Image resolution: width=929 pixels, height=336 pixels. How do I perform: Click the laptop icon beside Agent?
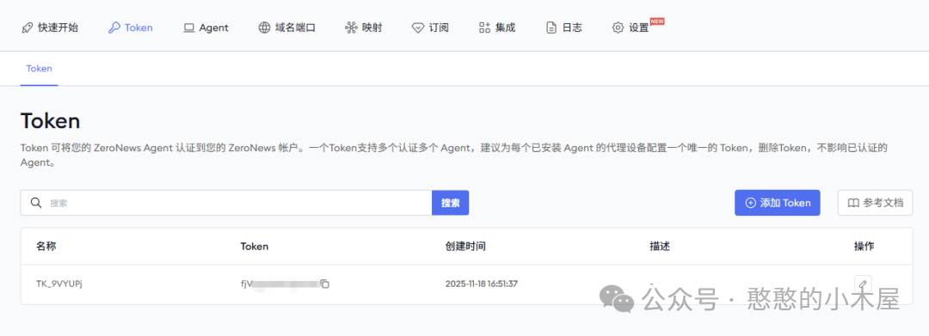189,27
